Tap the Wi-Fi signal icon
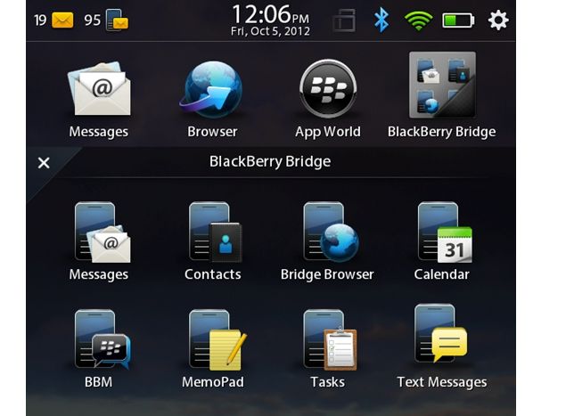 [x=418, y=20]
